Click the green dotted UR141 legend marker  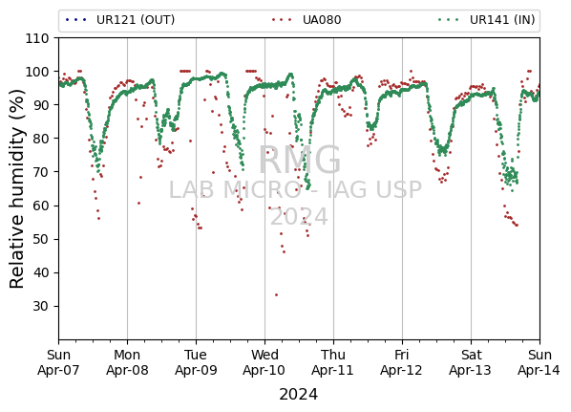(449, 20)
